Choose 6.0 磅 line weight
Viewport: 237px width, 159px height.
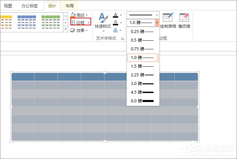click(143, 101)
